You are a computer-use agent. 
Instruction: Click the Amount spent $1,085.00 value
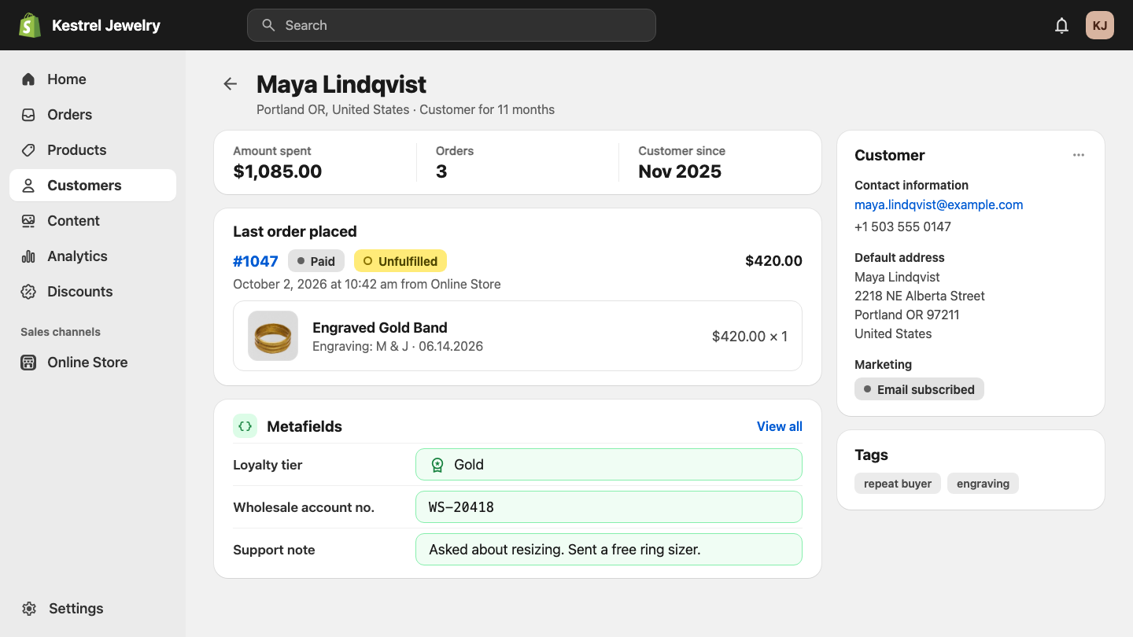(x=278, y=171)
